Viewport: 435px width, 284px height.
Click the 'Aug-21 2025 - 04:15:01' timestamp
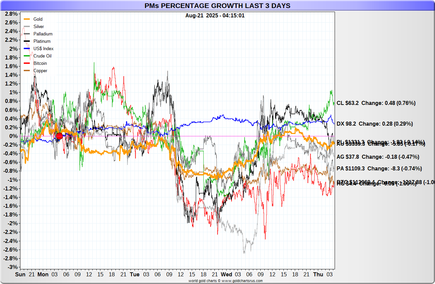pyautogui.click(x=215, y=15)
